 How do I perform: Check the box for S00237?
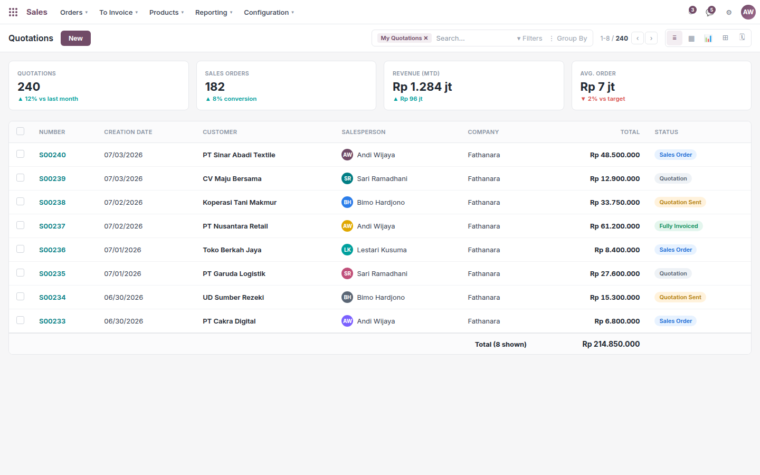[x=21, y=225]
